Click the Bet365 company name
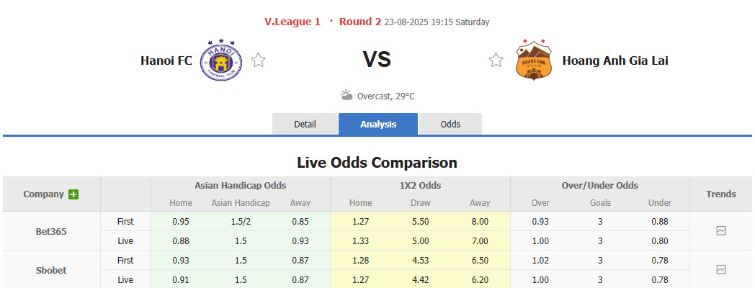The image size is (755, 288). (x=52, y=232)
